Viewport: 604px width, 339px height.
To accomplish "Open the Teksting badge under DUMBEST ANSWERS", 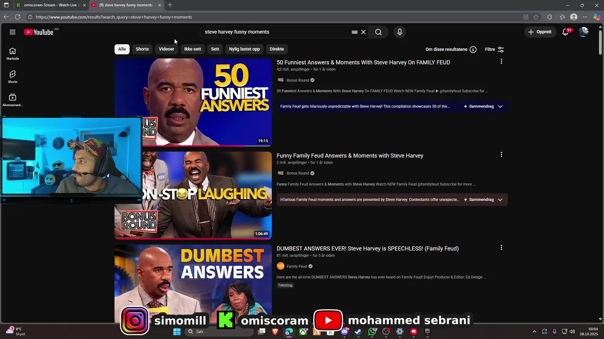I will pos(285,285).
